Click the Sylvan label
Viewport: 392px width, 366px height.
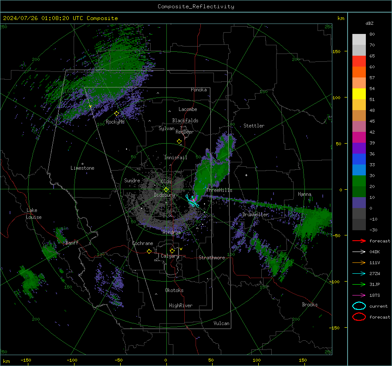tap(166, 128)
